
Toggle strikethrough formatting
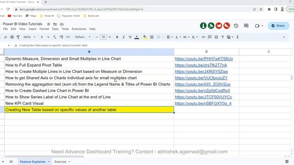(130, 37)
